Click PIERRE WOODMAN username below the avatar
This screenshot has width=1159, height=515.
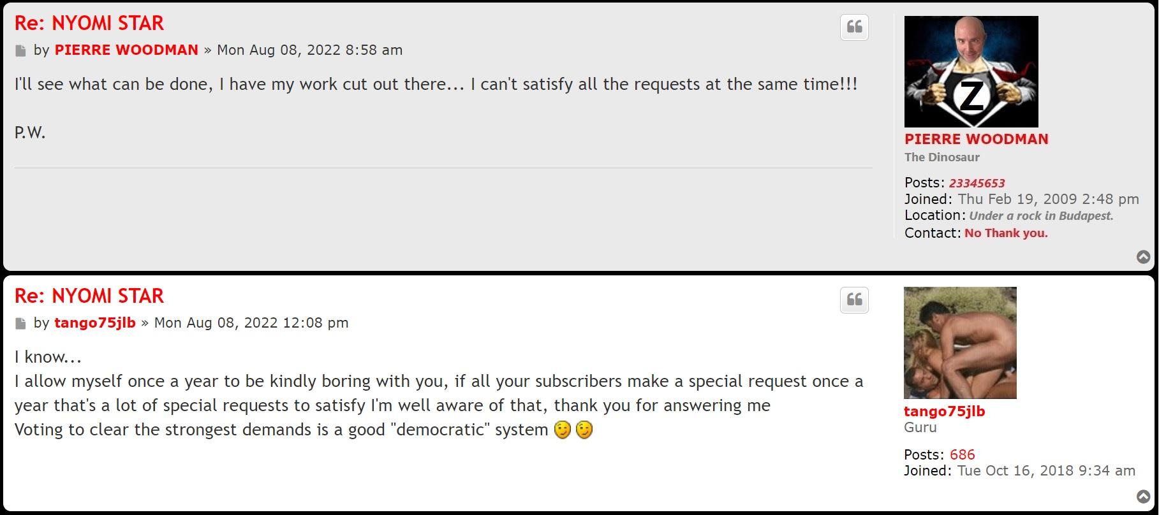[x=976, y=139]
